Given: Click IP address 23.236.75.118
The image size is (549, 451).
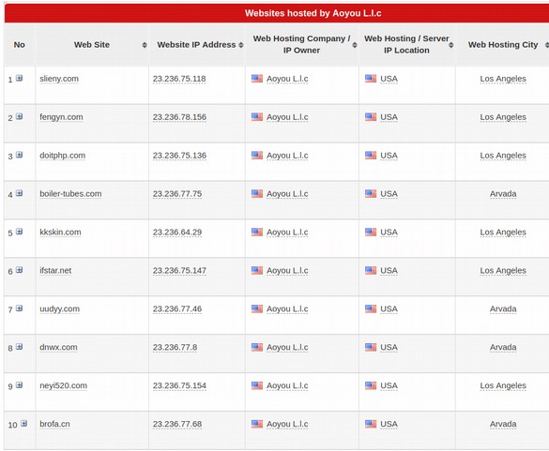Looking at the screenshot, I should coord(179,79).
